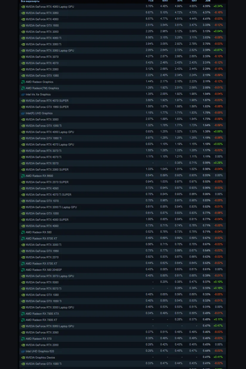The width and height of the screenshot is (246, 369).
Task: Select the "NVIDIA GeForce RTX 5060 Laptop GPU" name
Action: pos(50,326)
